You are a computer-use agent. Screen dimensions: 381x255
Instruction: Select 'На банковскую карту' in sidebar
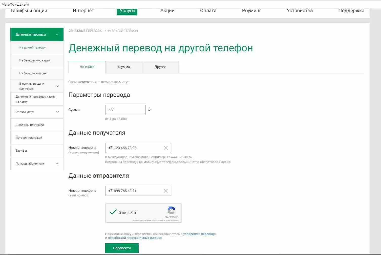point(37,60)
